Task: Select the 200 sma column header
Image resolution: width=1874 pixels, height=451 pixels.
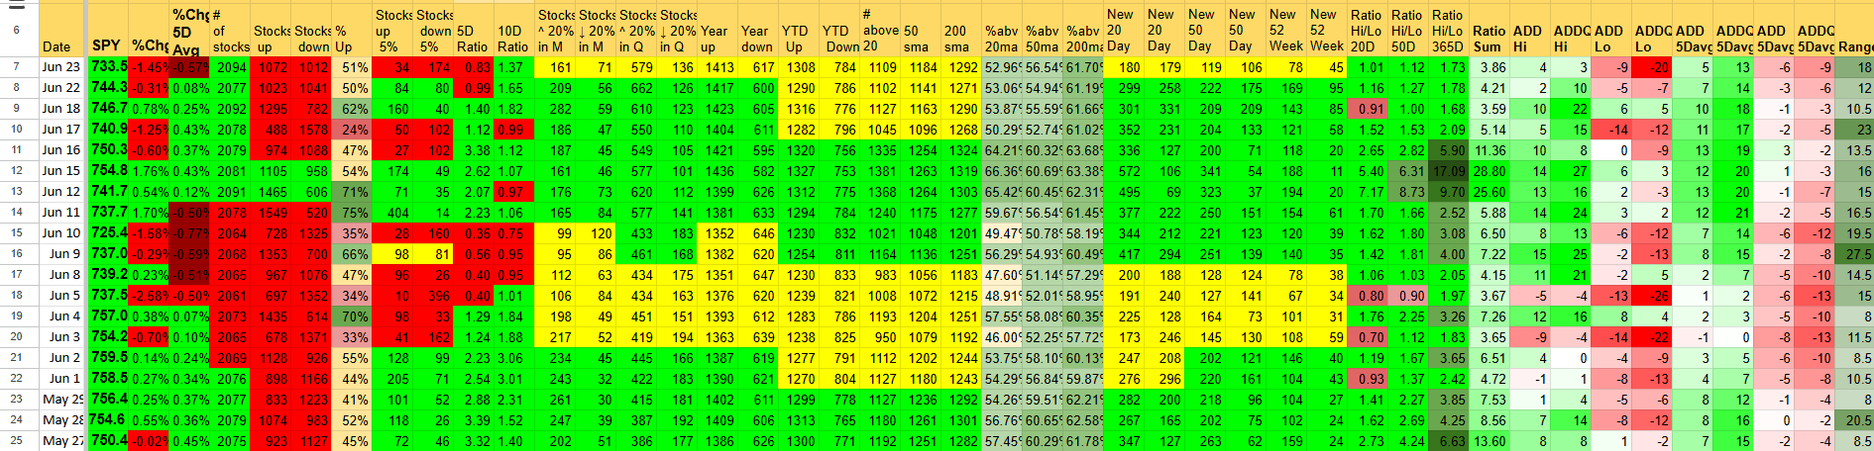Action: 961,30
